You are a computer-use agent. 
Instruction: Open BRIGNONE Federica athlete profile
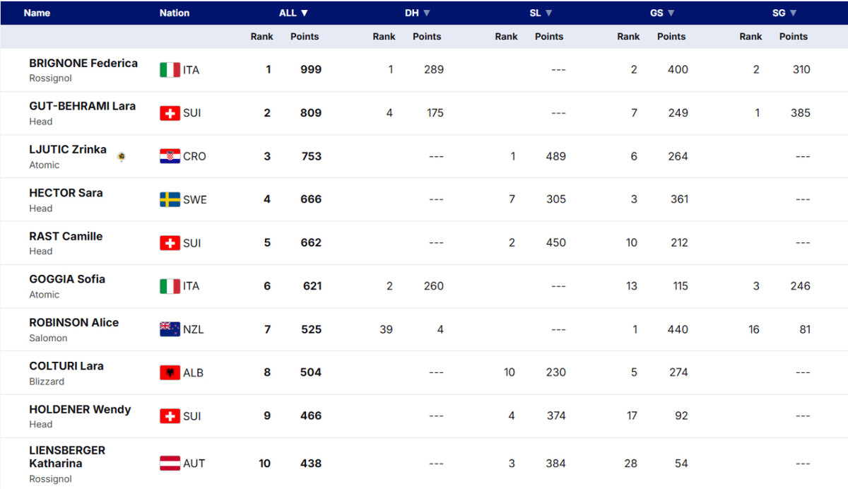[x=83, y=63]
